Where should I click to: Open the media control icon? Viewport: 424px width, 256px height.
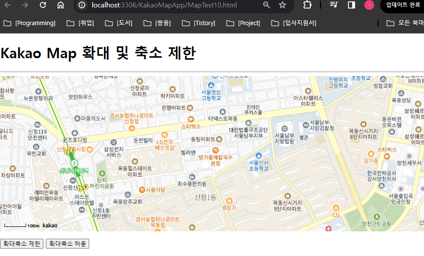(x=334, y=5)
